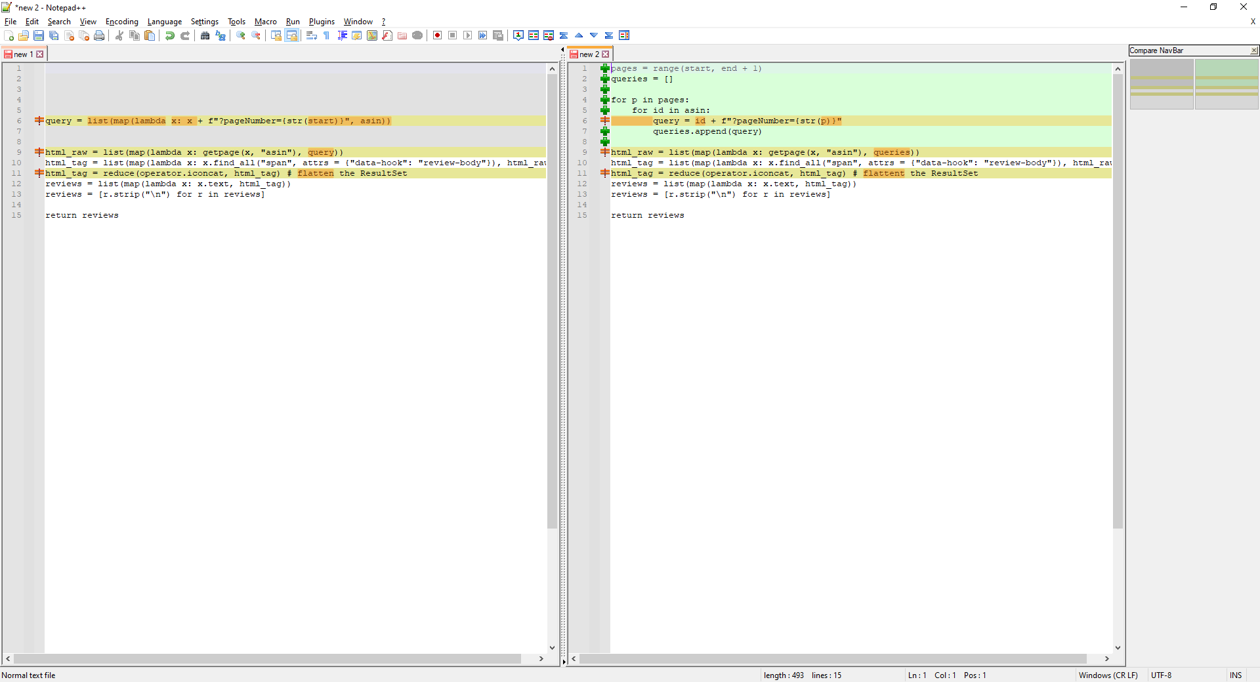Create a new document via toolbar
Screen dimensions: 1260x682
[x=9, y=35]
